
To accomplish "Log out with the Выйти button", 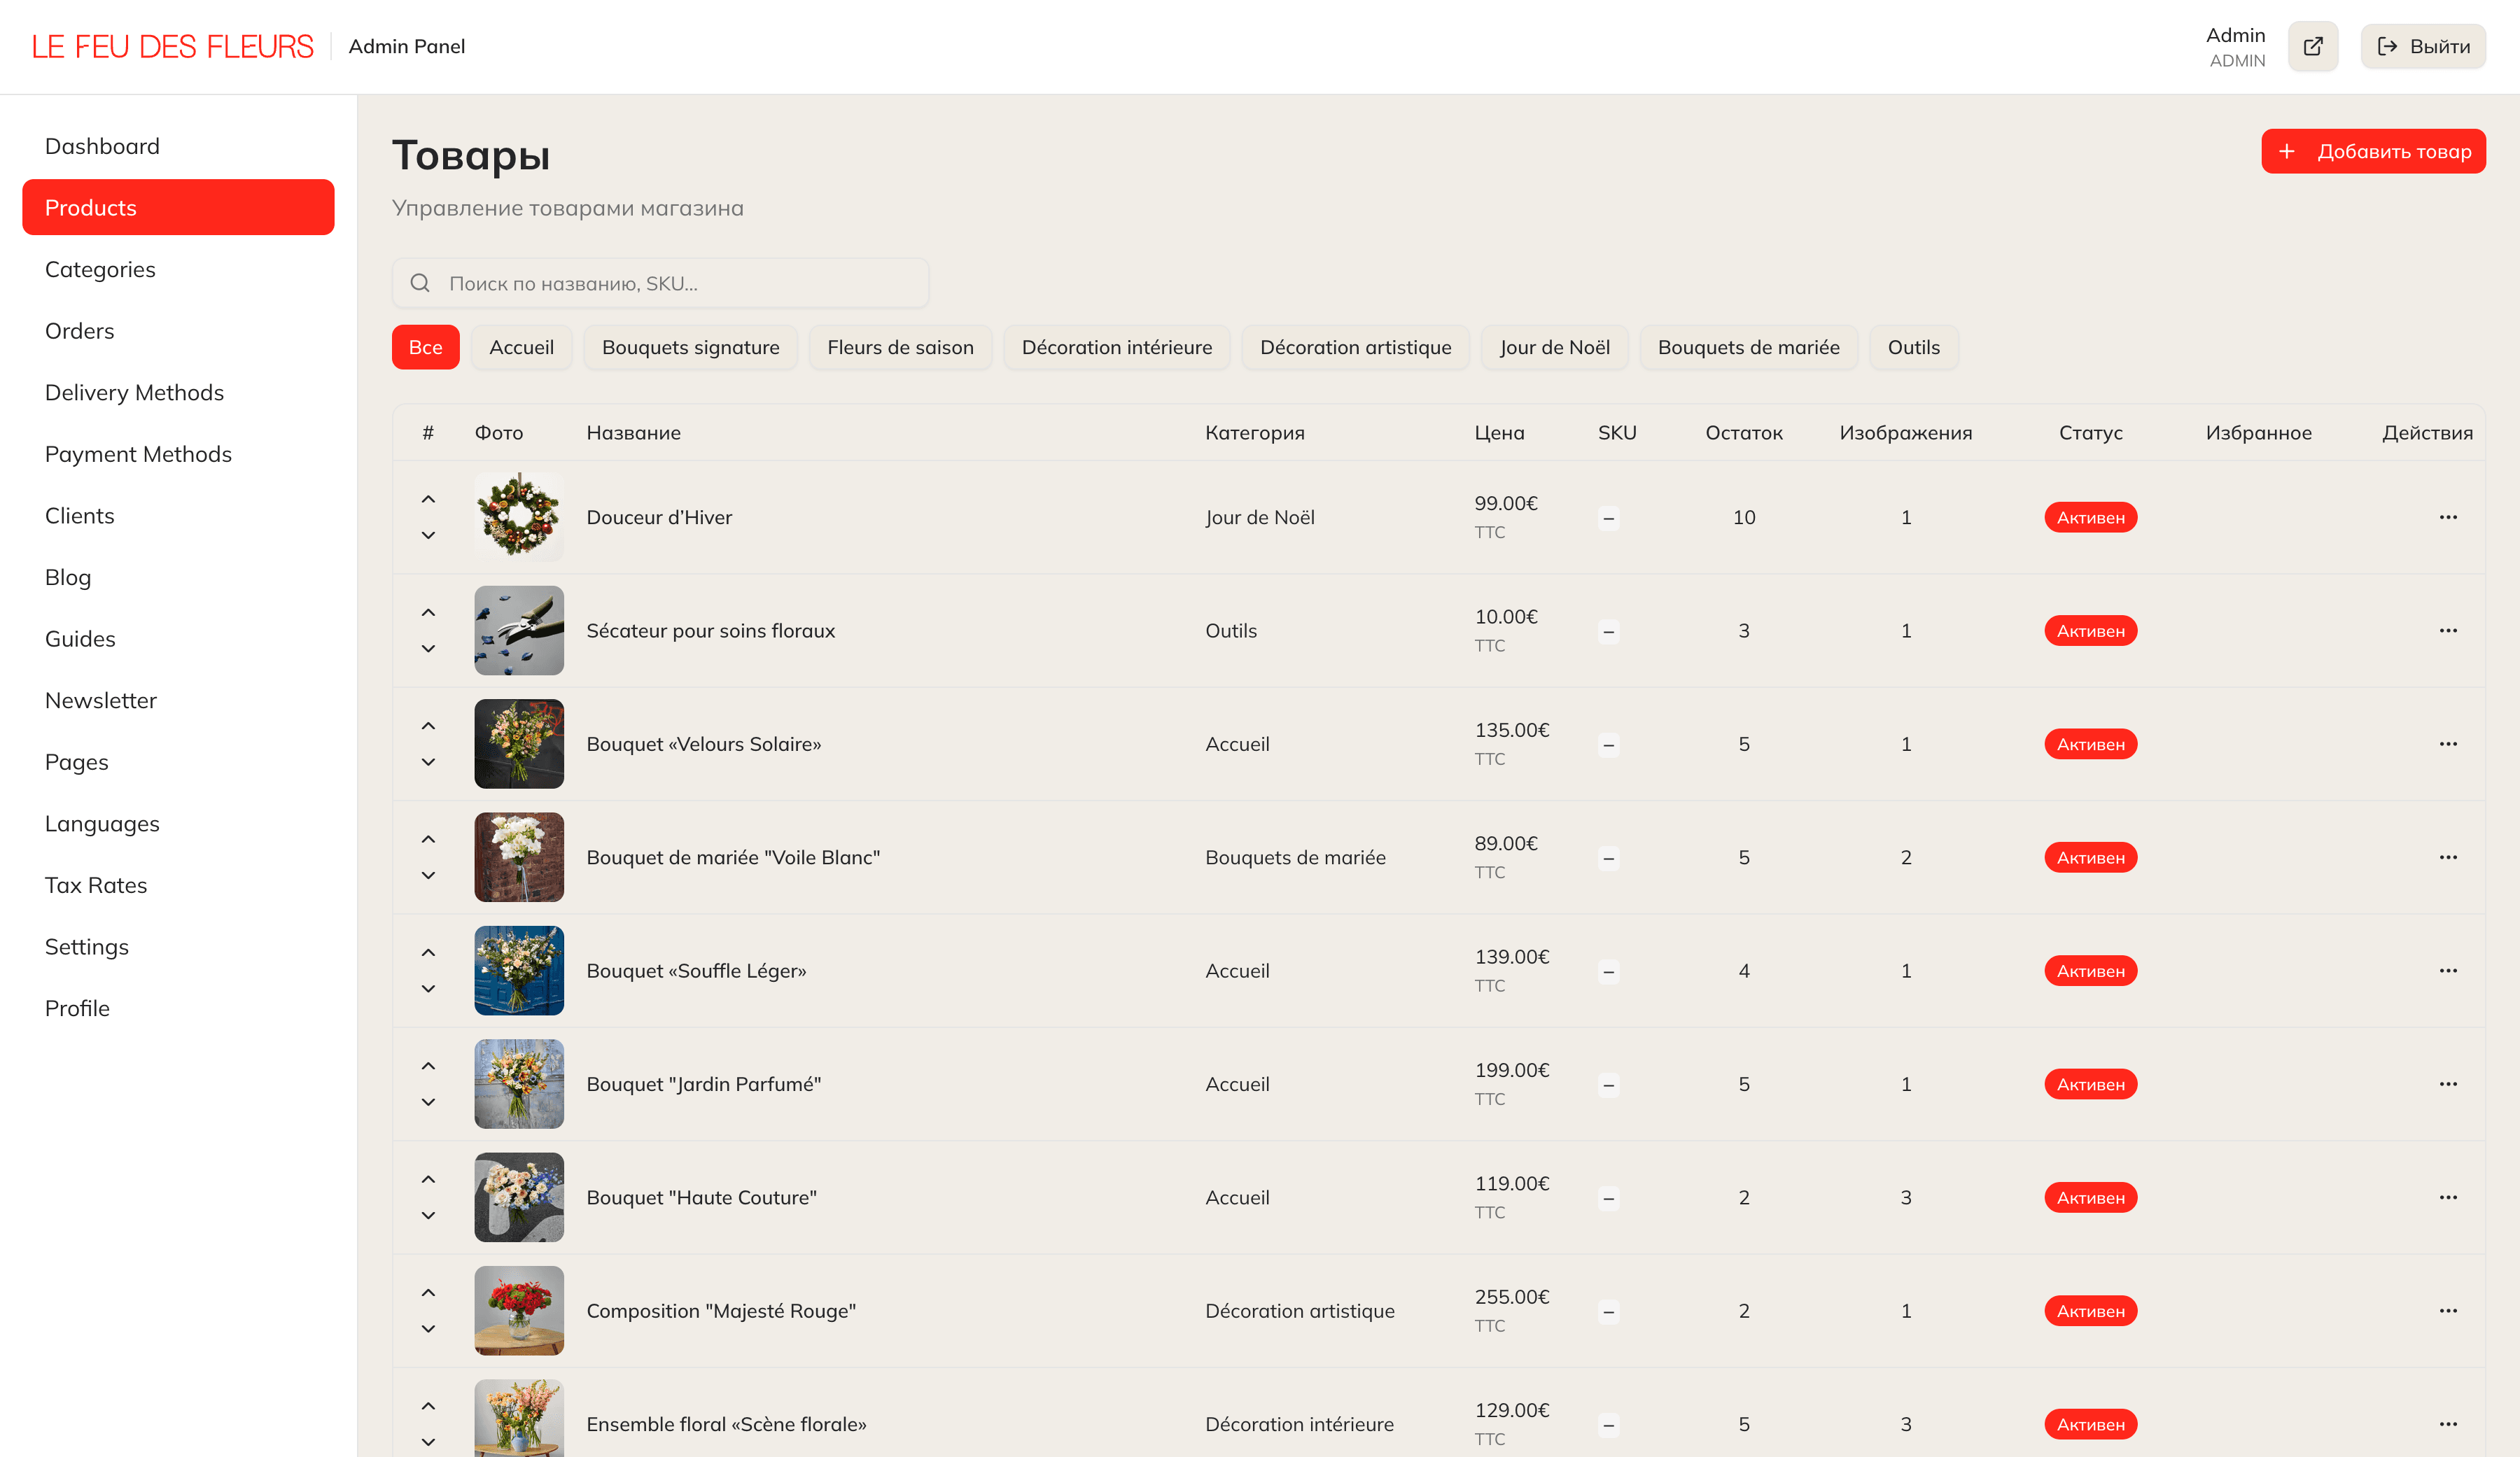I will 2422,46.
